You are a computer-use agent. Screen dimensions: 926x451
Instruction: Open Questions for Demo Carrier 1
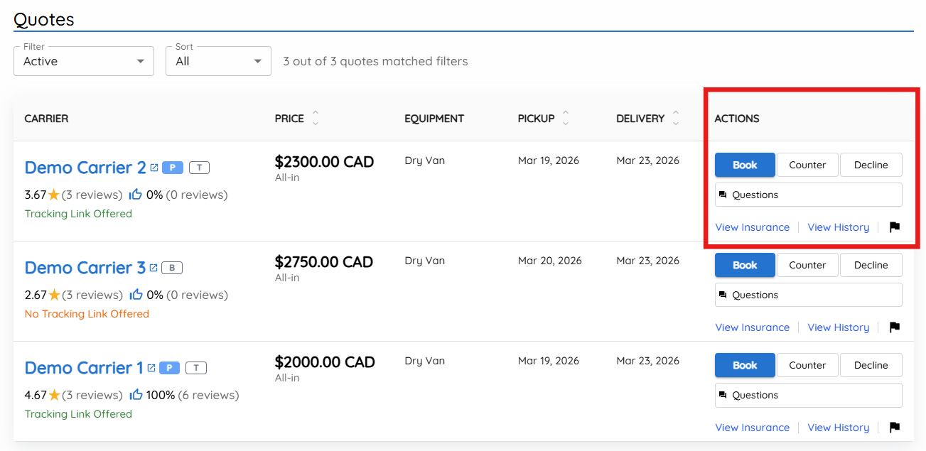point(809,395)
